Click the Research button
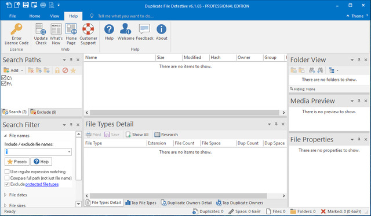 pos(166,135)
